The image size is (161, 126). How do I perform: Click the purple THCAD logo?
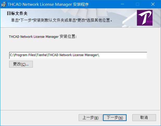pyautogui.click(x=145, y=18)
